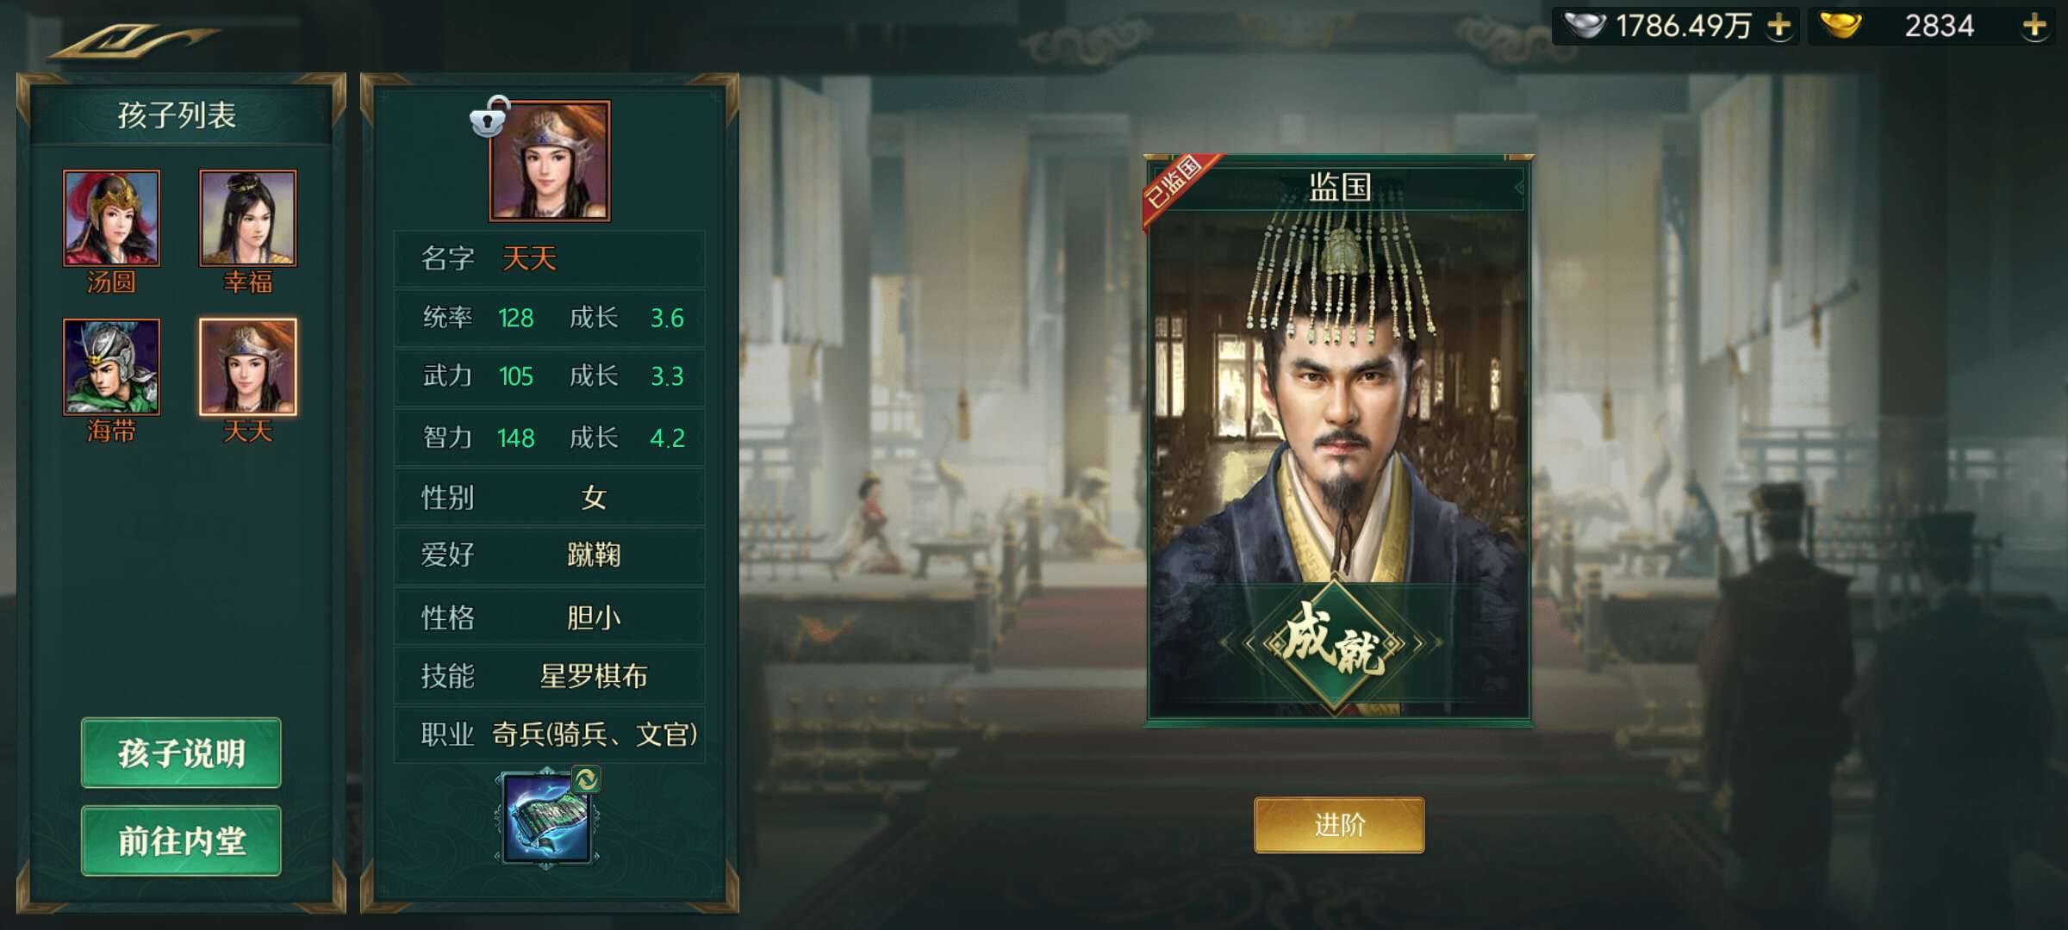Click the silver ingot currency icon

tap(1584, 26)
